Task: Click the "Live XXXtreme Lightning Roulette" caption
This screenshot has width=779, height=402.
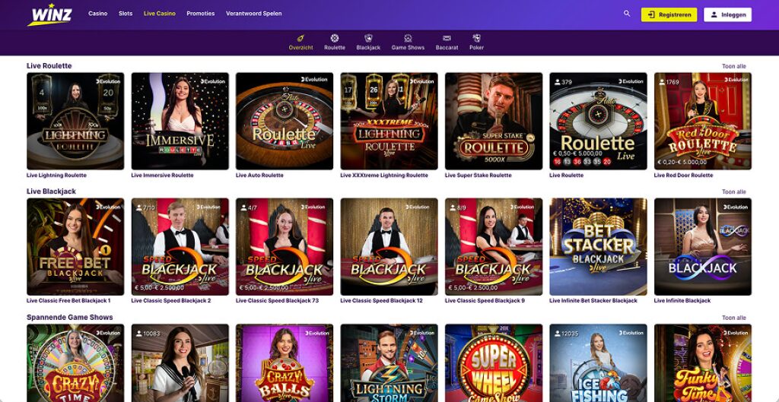Action: click(x=384, y=176)
